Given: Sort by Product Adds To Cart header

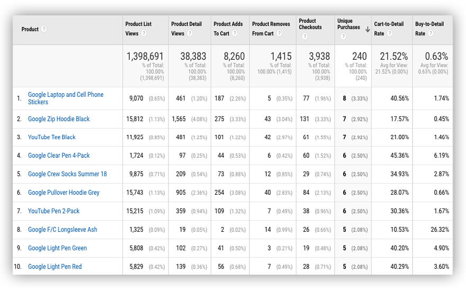Looking at the screenshot, I should click(228, 29).
